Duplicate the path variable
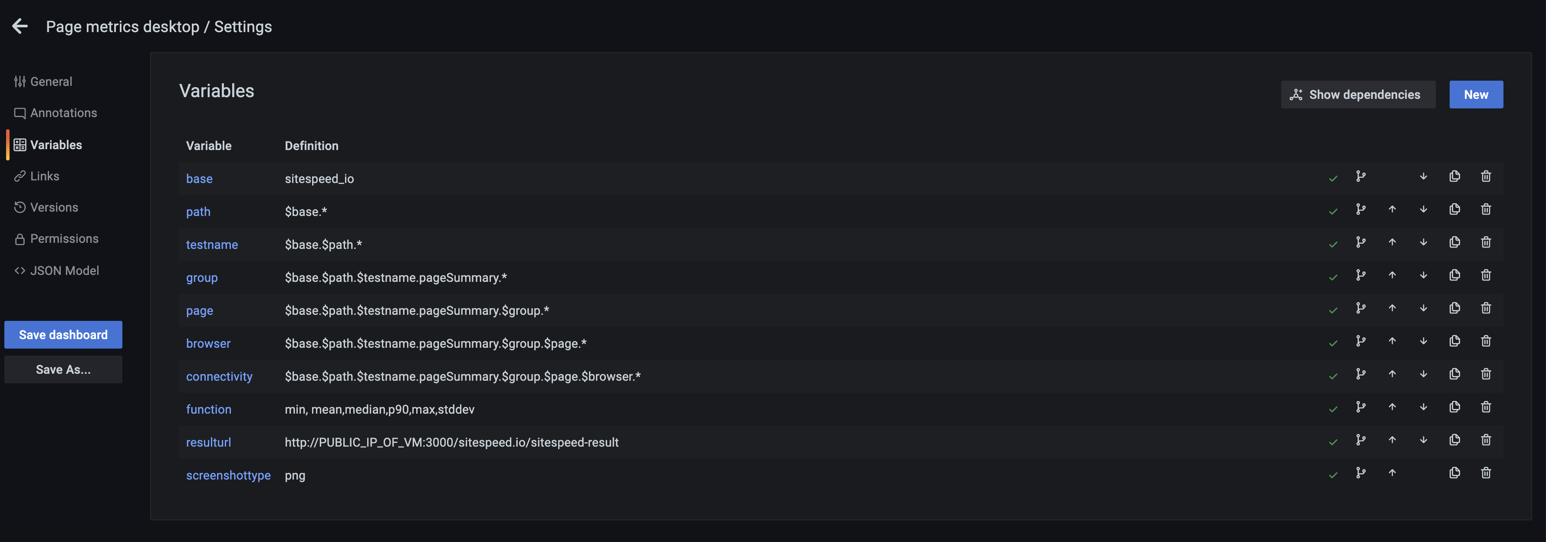 1454,209
